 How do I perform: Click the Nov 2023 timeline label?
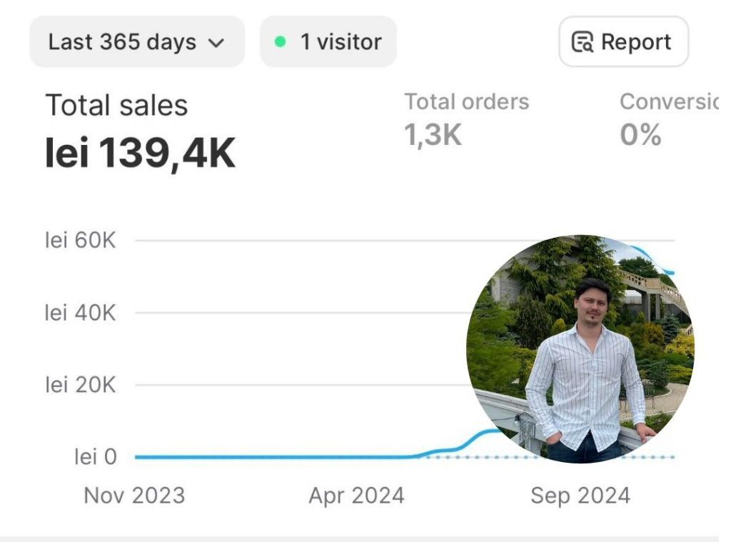point(134,495)
